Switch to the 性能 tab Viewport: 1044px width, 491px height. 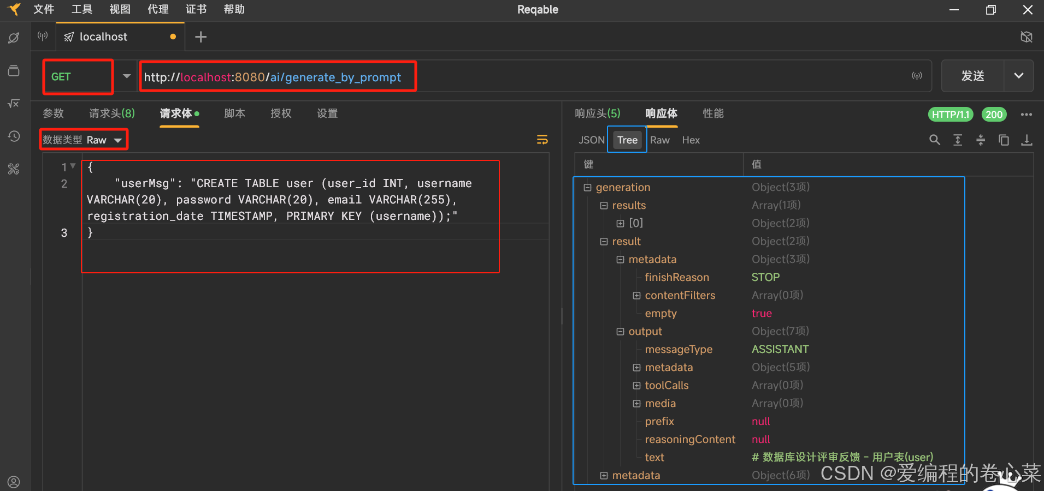tap(713, 113)
